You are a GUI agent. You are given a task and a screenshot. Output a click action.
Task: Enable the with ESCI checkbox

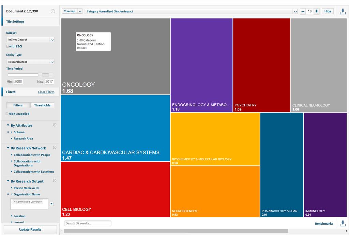coord(7,46)
